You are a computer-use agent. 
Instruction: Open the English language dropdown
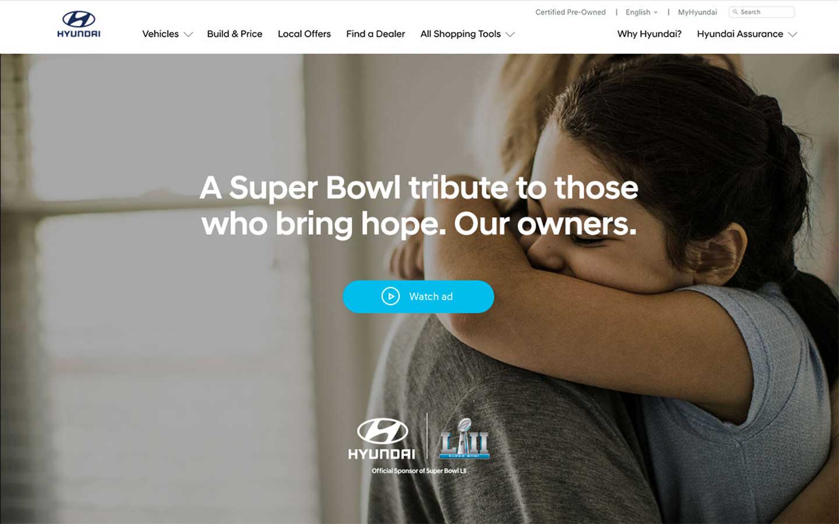[x=641, y=12]
